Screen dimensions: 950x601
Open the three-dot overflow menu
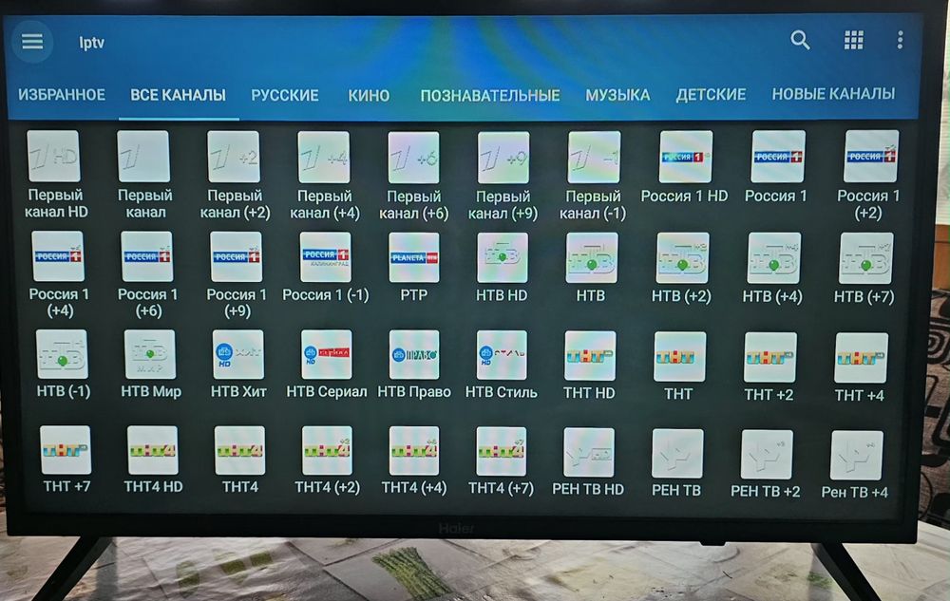pos(901,40)
